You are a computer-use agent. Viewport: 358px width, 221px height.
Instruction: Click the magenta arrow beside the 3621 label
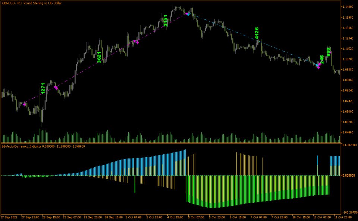tap(134, 42)
